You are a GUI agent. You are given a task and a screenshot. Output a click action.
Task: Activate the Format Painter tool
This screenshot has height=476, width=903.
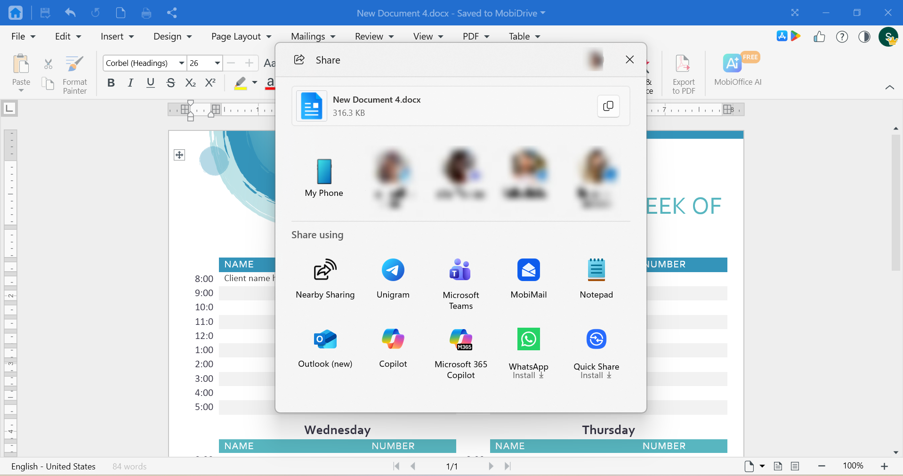coord(74,74)
